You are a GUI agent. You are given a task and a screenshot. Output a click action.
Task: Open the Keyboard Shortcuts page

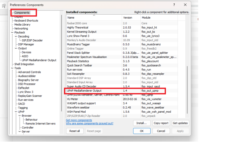[x=26, y=21]
